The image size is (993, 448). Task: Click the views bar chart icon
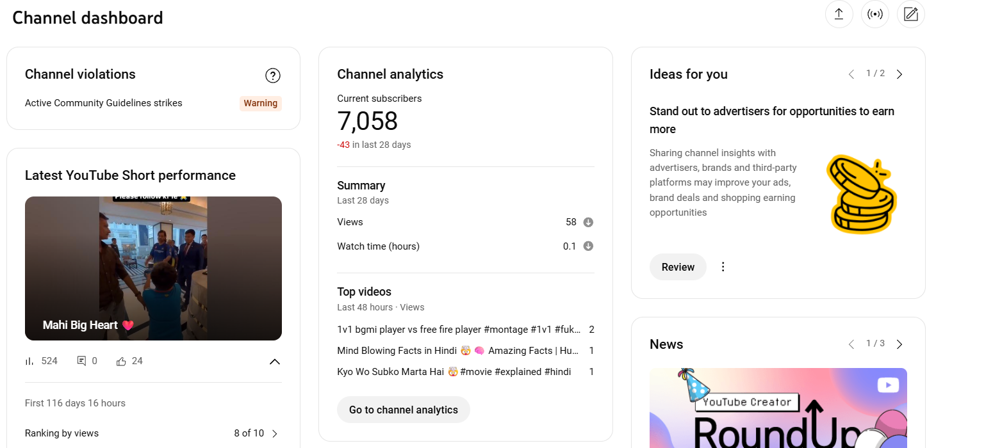click(29, 361)
